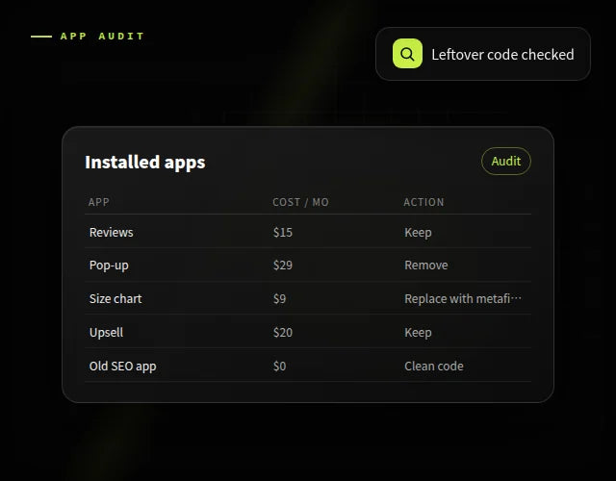Select the Size chart app name cell
Screen dimensions: 616x481
point(115,299)
